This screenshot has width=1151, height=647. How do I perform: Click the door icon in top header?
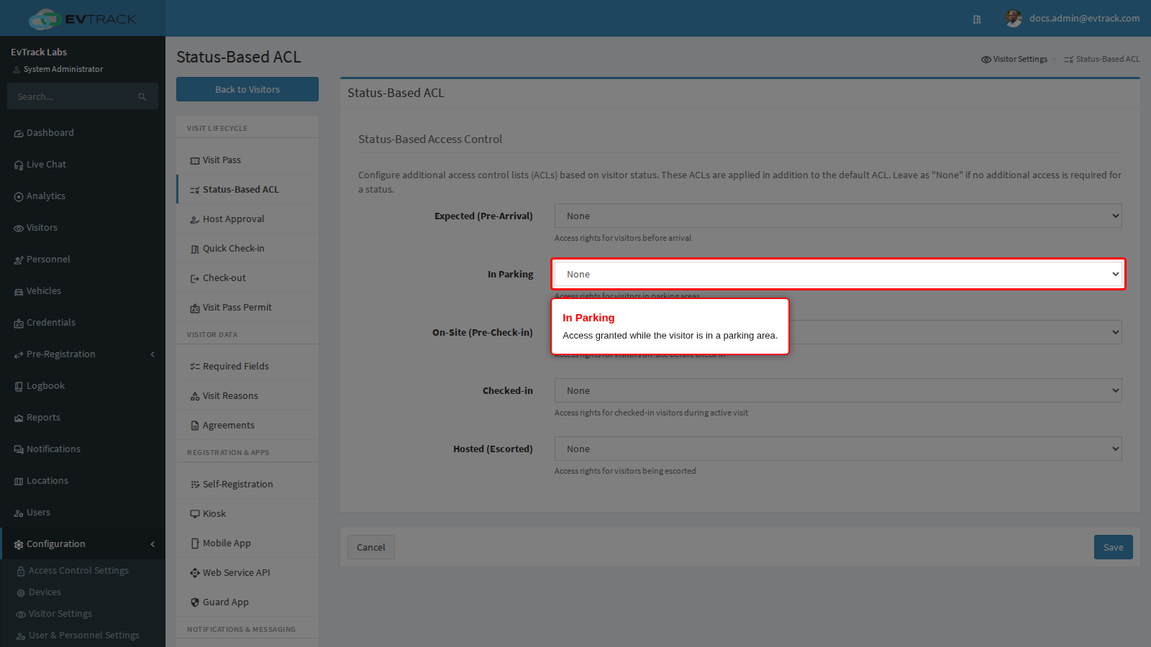pos(977,19)
